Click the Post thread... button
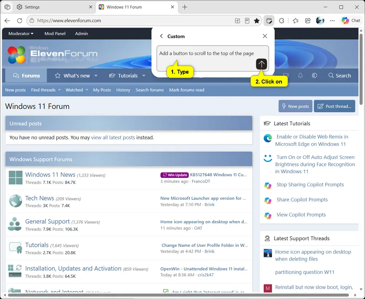365x299 pixels. (x=334, y=106)
